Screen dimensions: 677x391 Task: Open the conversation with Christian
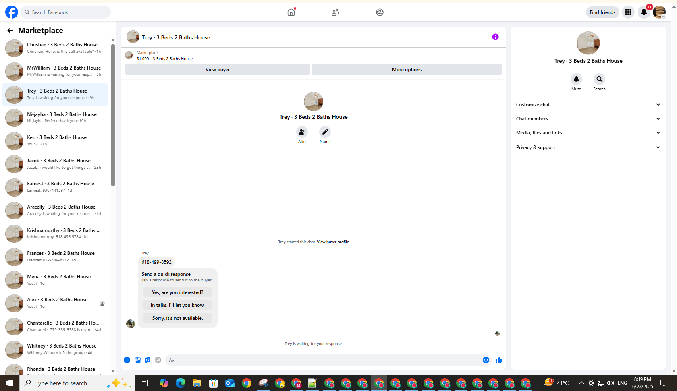[x=55, y=48]
